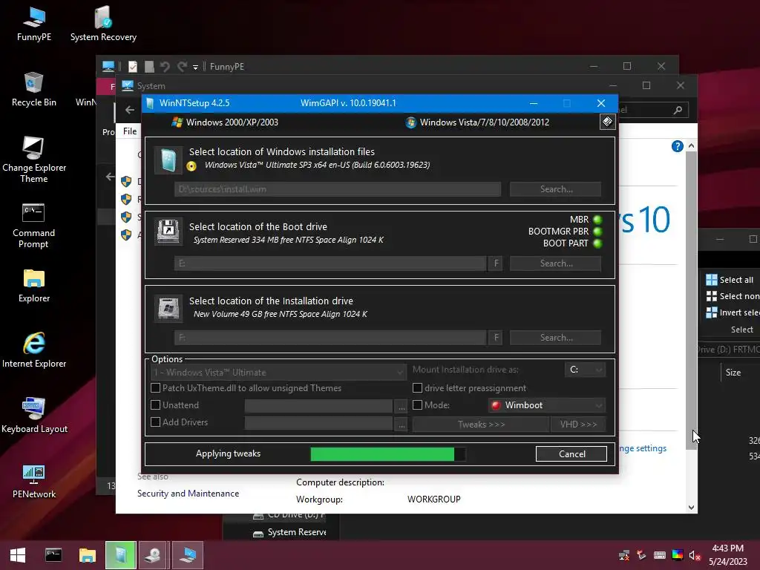Image resolution: width=760 pixels, height=570 pixels.
Task: Open Windows Vista Ultimate edition dropdown
Action: coord(278,373)
